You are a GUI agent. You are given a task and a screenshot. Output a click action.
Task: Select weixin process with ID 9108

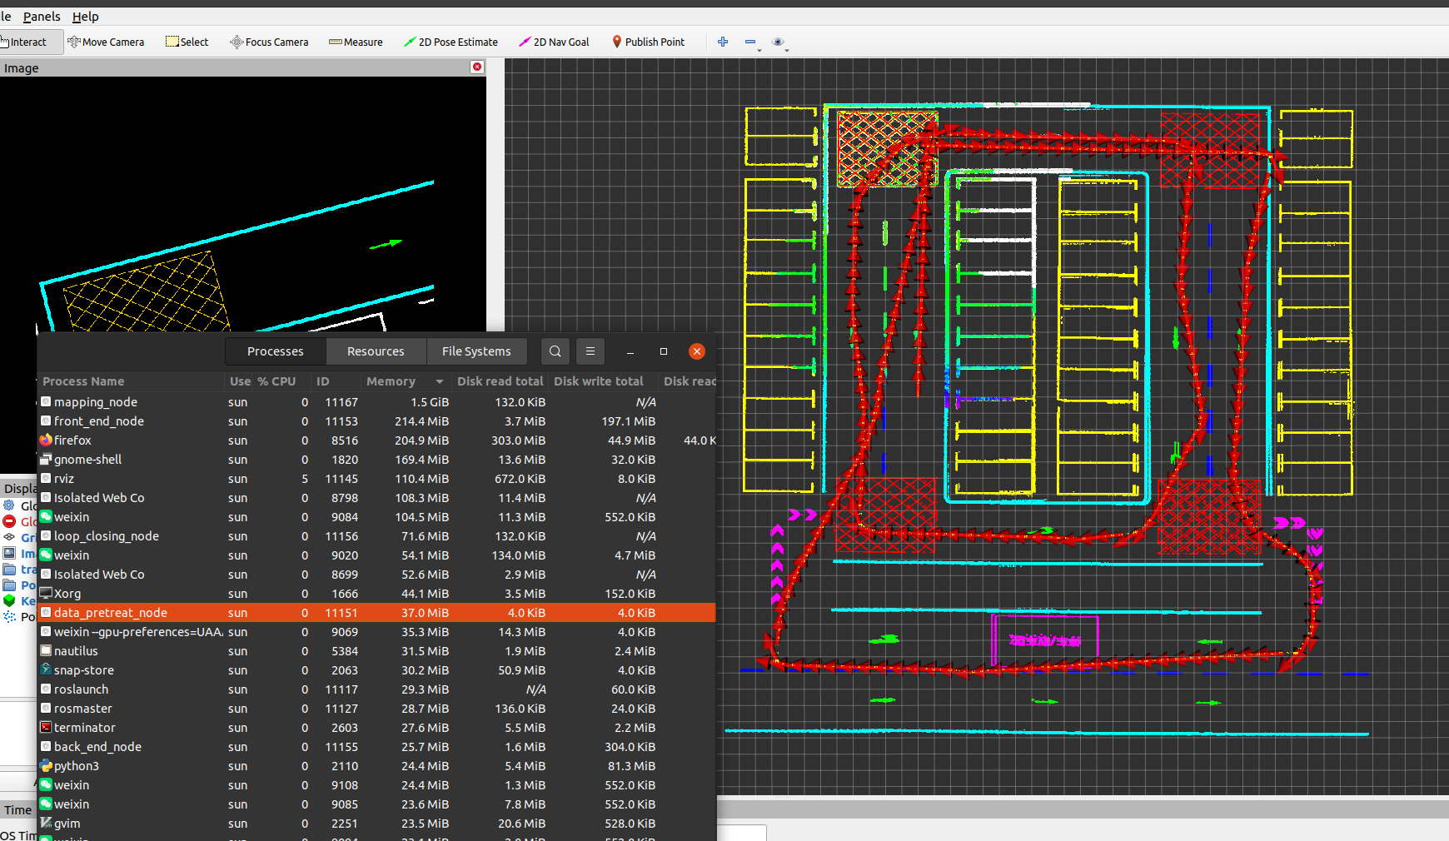pyautogui.click(x=376, y=785)
